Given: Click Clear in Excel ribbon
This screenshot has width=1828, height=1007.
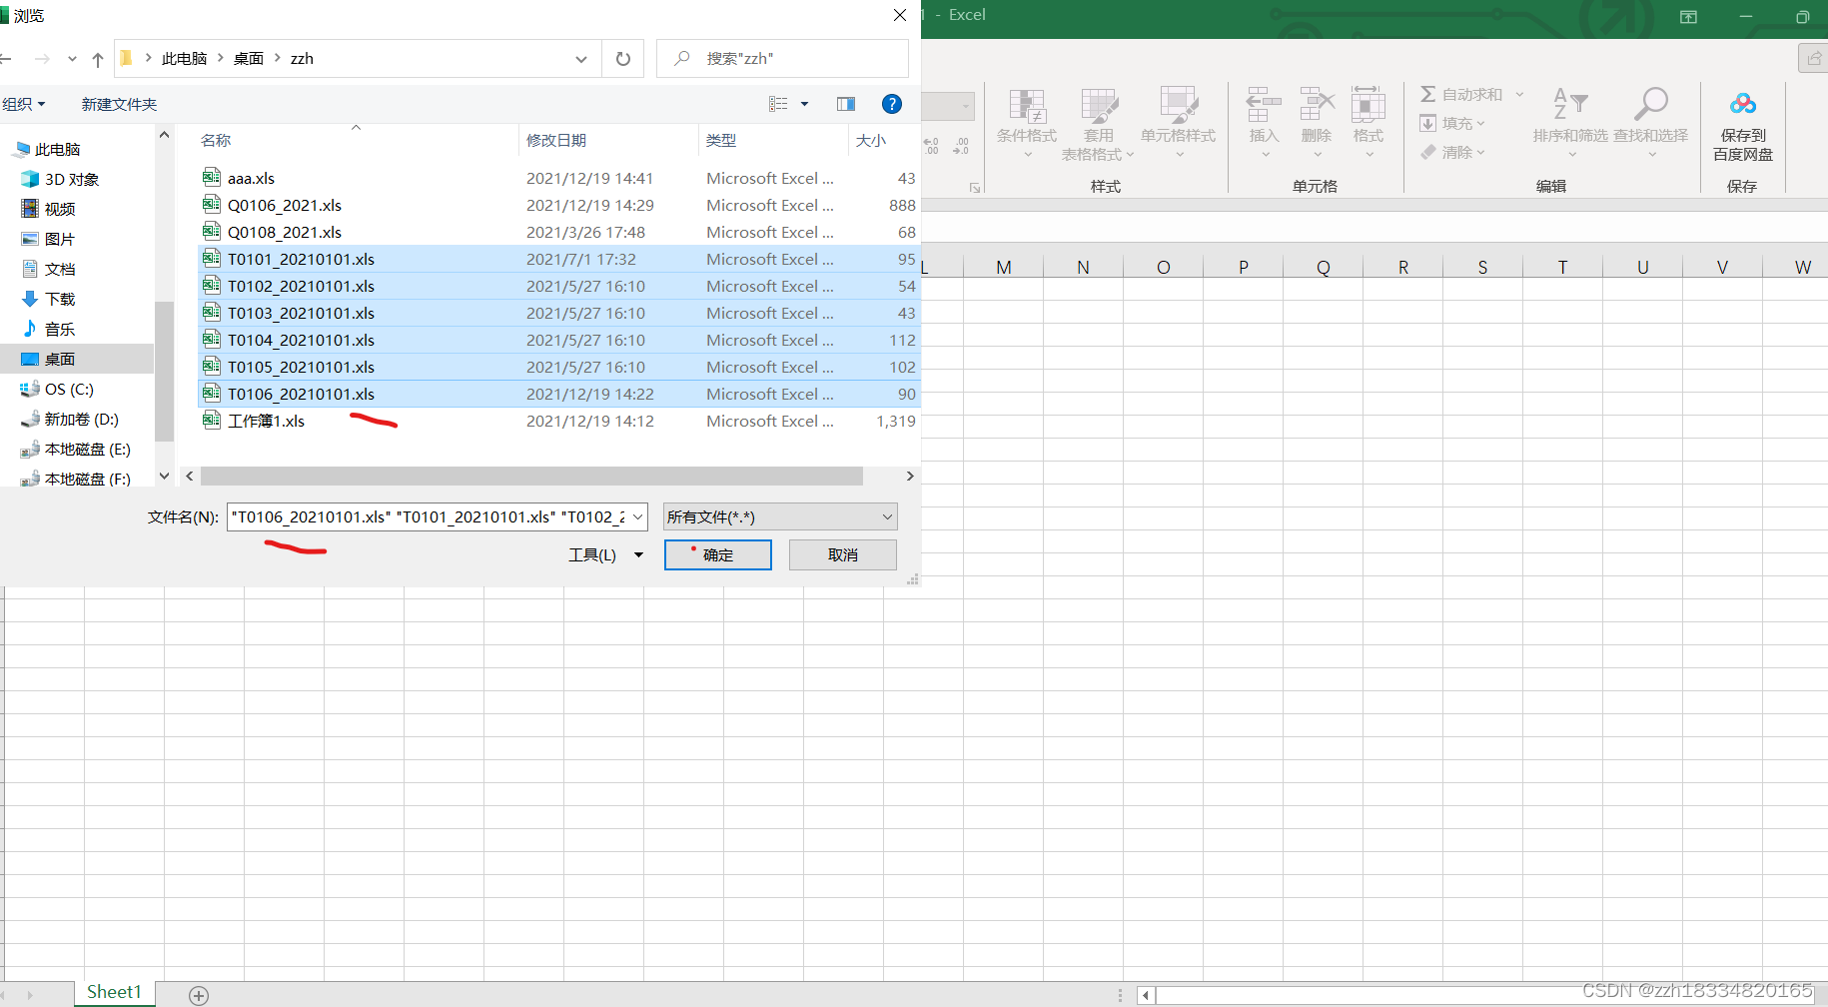Looking at the screenshot, I should tap(1453, 152).
